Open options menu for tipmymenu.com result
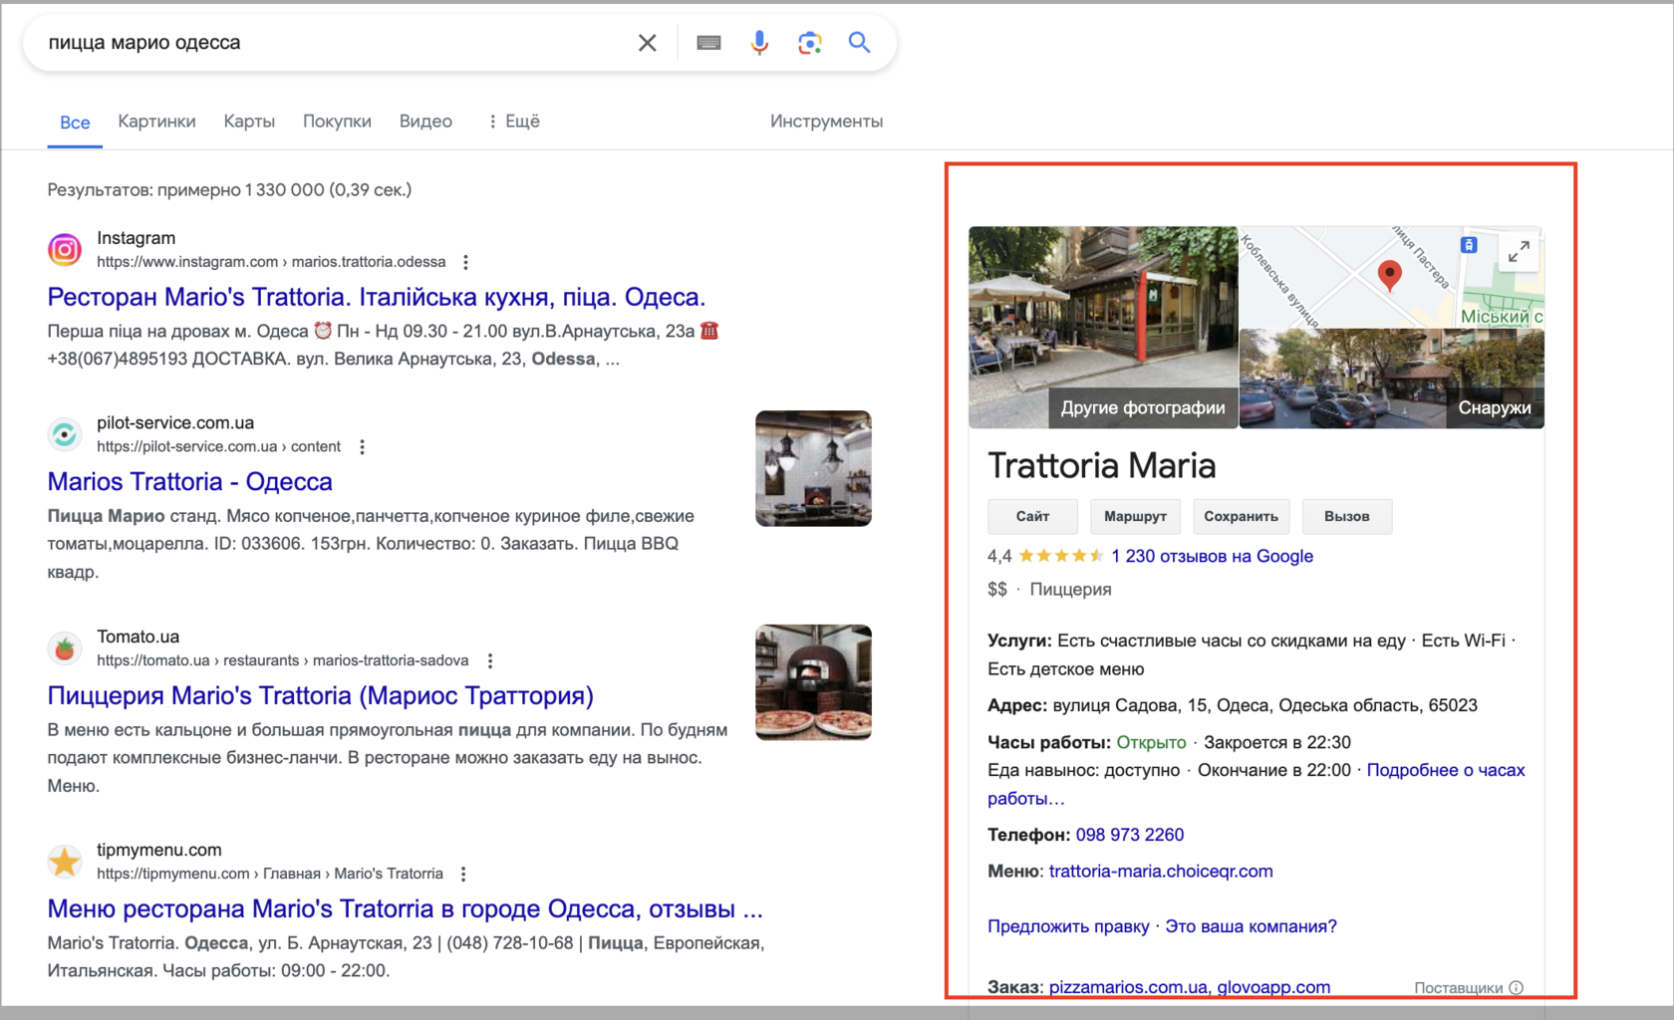1674x1020 pixels. tap(463, 875)
